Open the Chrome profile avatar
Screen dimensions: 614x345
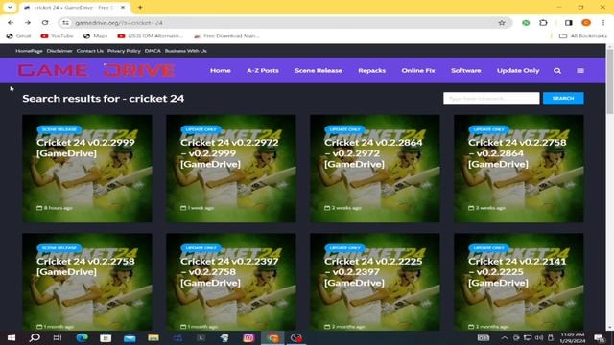point(586,23)
